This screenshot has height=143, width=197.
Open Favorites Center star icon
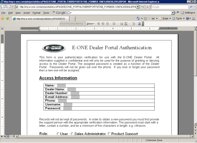(3, 19)
